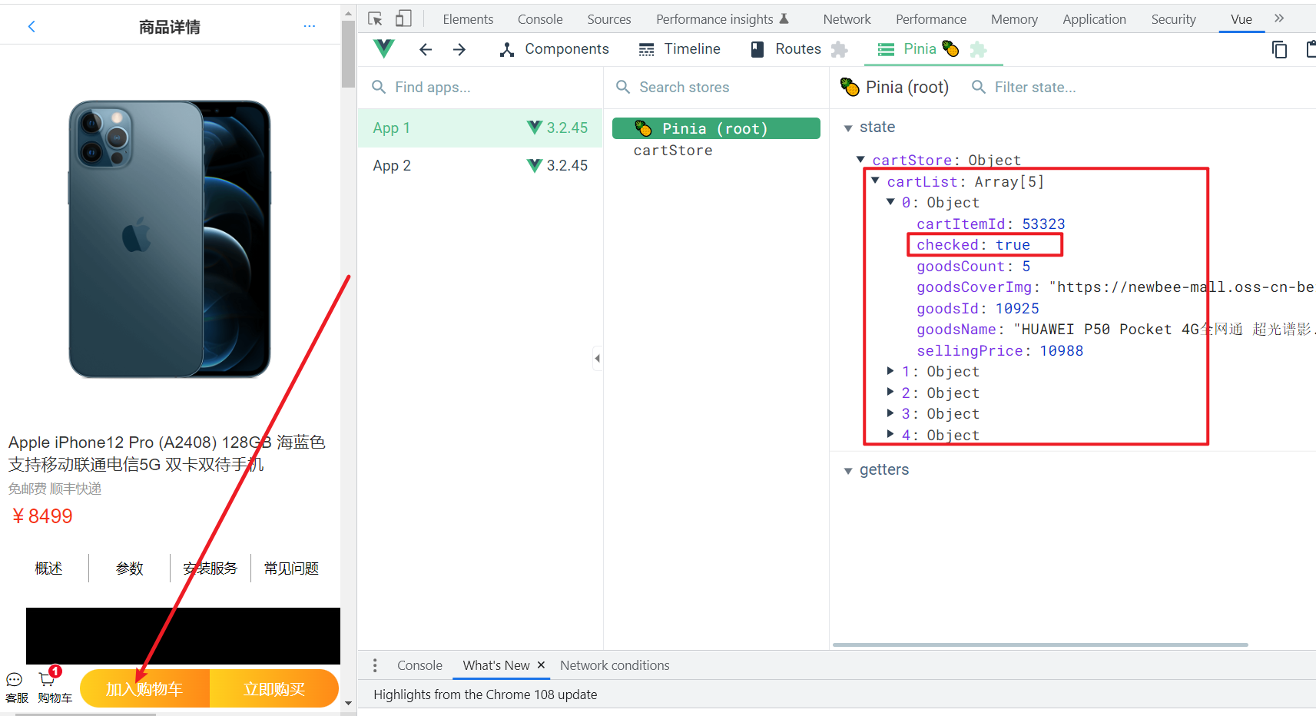Viewport: 1316px width, 716px height.
Task: Toggle the device toolbar icon
Action: coord(403,18)
